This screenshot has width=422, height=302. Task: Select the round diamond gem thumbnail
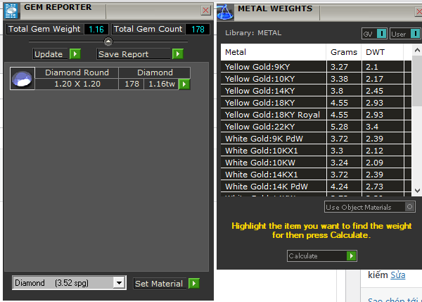(22, 79)
